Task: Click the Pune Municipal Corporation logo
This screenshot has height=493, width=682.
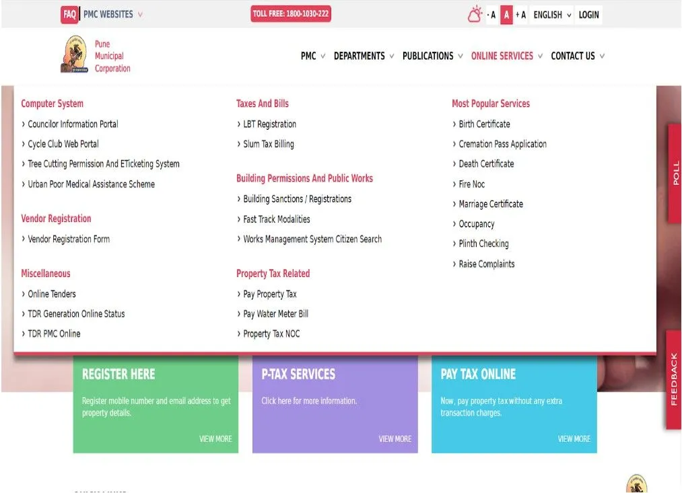Action: tap(74, 55)
